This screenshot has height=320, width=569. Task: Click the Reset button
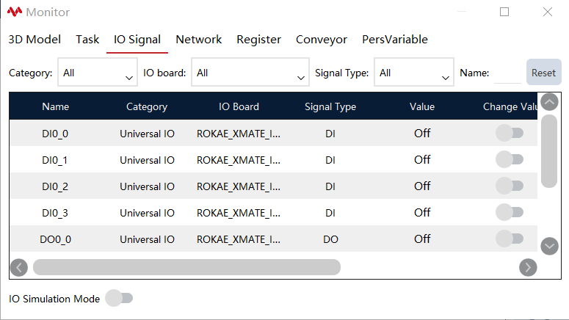click(x=543, y=72)
